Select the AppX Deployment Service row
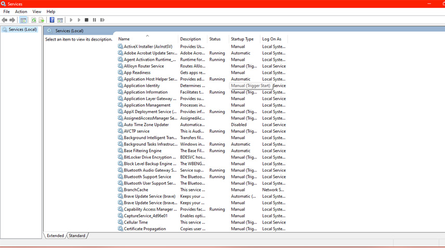 [202, 112]
